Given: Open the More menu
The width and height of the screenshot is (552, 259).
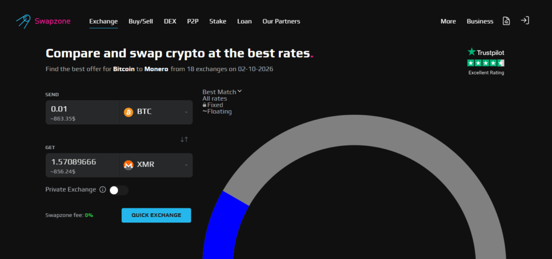Looking at the screenshot, I should coord(448,22).
